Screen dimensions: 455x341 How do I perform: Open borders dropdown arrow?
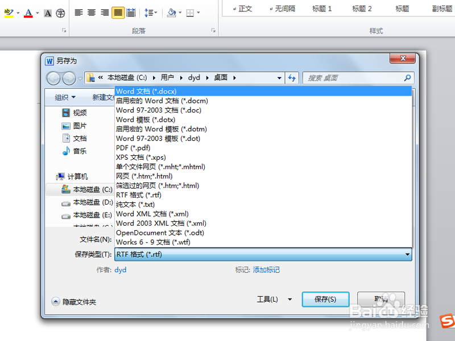point(198,13)
